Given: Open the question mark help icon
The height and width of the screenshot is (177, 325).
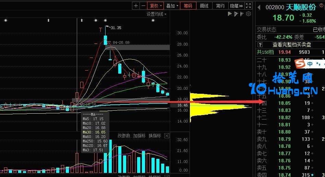Looking at the screenshot, I should click(260, 45).
